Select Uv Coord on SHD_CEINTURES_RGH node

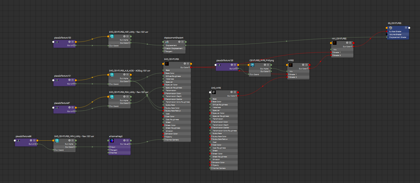pyautogui.click(x=115, y=106)
